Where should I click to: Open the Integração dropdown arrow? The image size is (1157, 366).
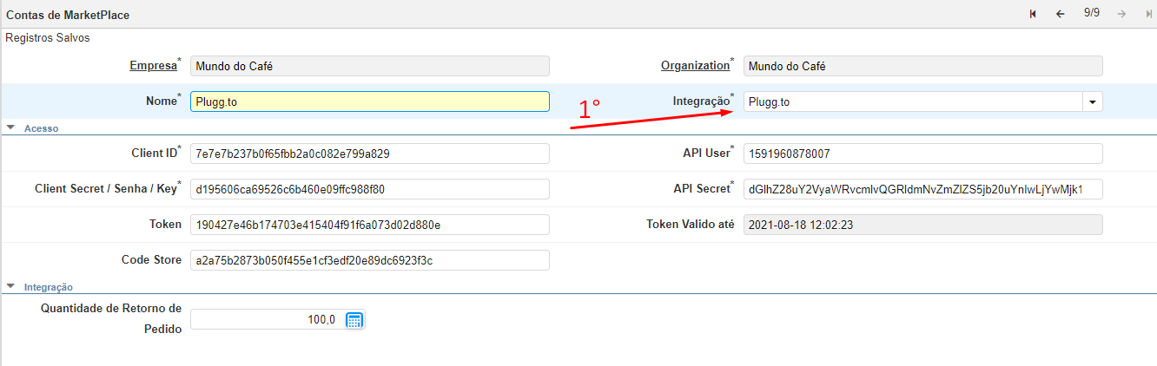1092,101
